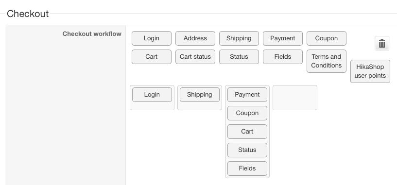Select the Login block in available blocks row
Viewport: 397px width, 185px height.
point(152,38)
